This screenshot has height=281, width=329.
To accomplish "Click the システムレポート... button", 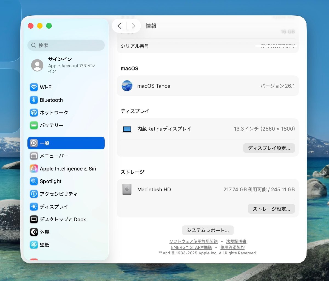I will tap(208, 230).
